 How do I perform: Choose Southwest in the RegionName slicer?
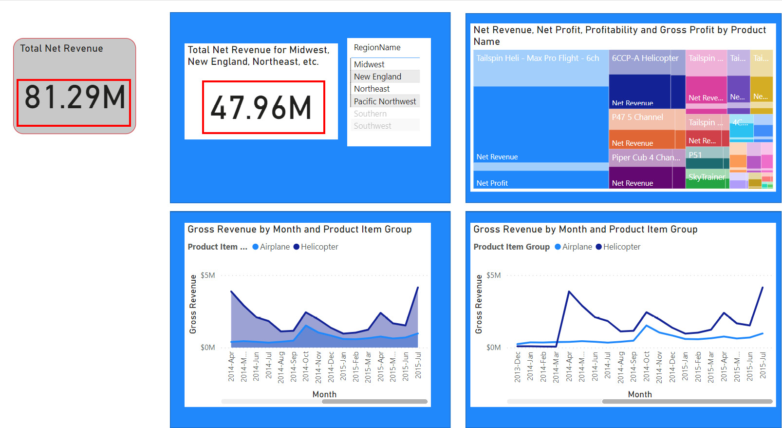372,126
